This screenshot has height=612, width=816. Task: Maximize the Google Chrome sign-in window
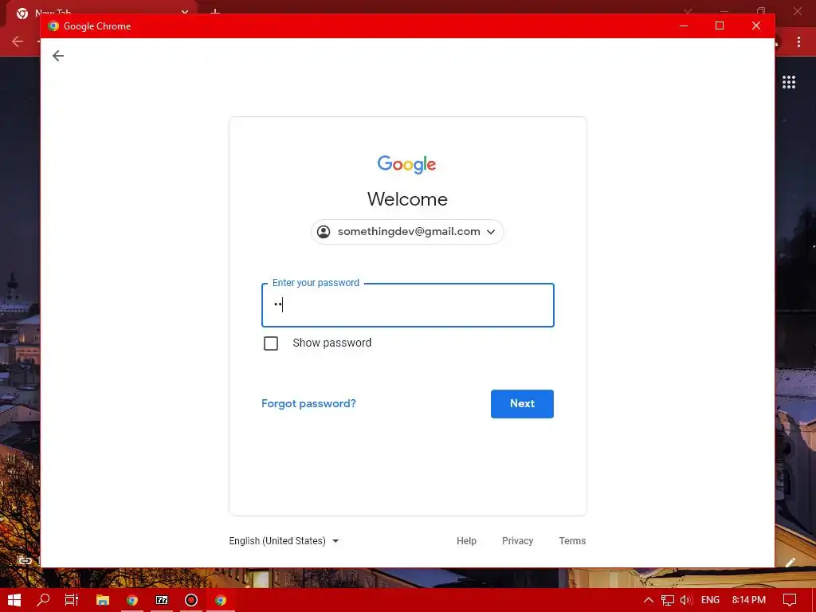click(720, 25)
